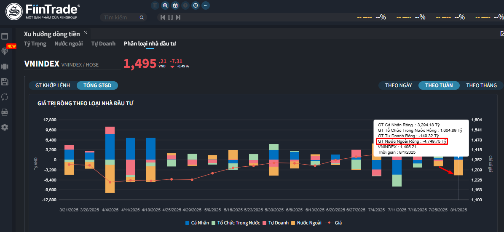Click the VNINDEX / HOSE label
The width and height of the screenshot is (504, 232).
(x=80, y=65)
